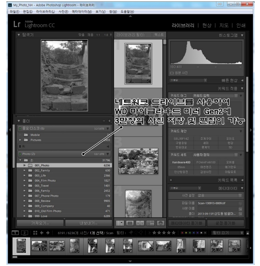Set navigator zoom to 채움
Viewport: 260px width, 266px height.
coord(90,35)
